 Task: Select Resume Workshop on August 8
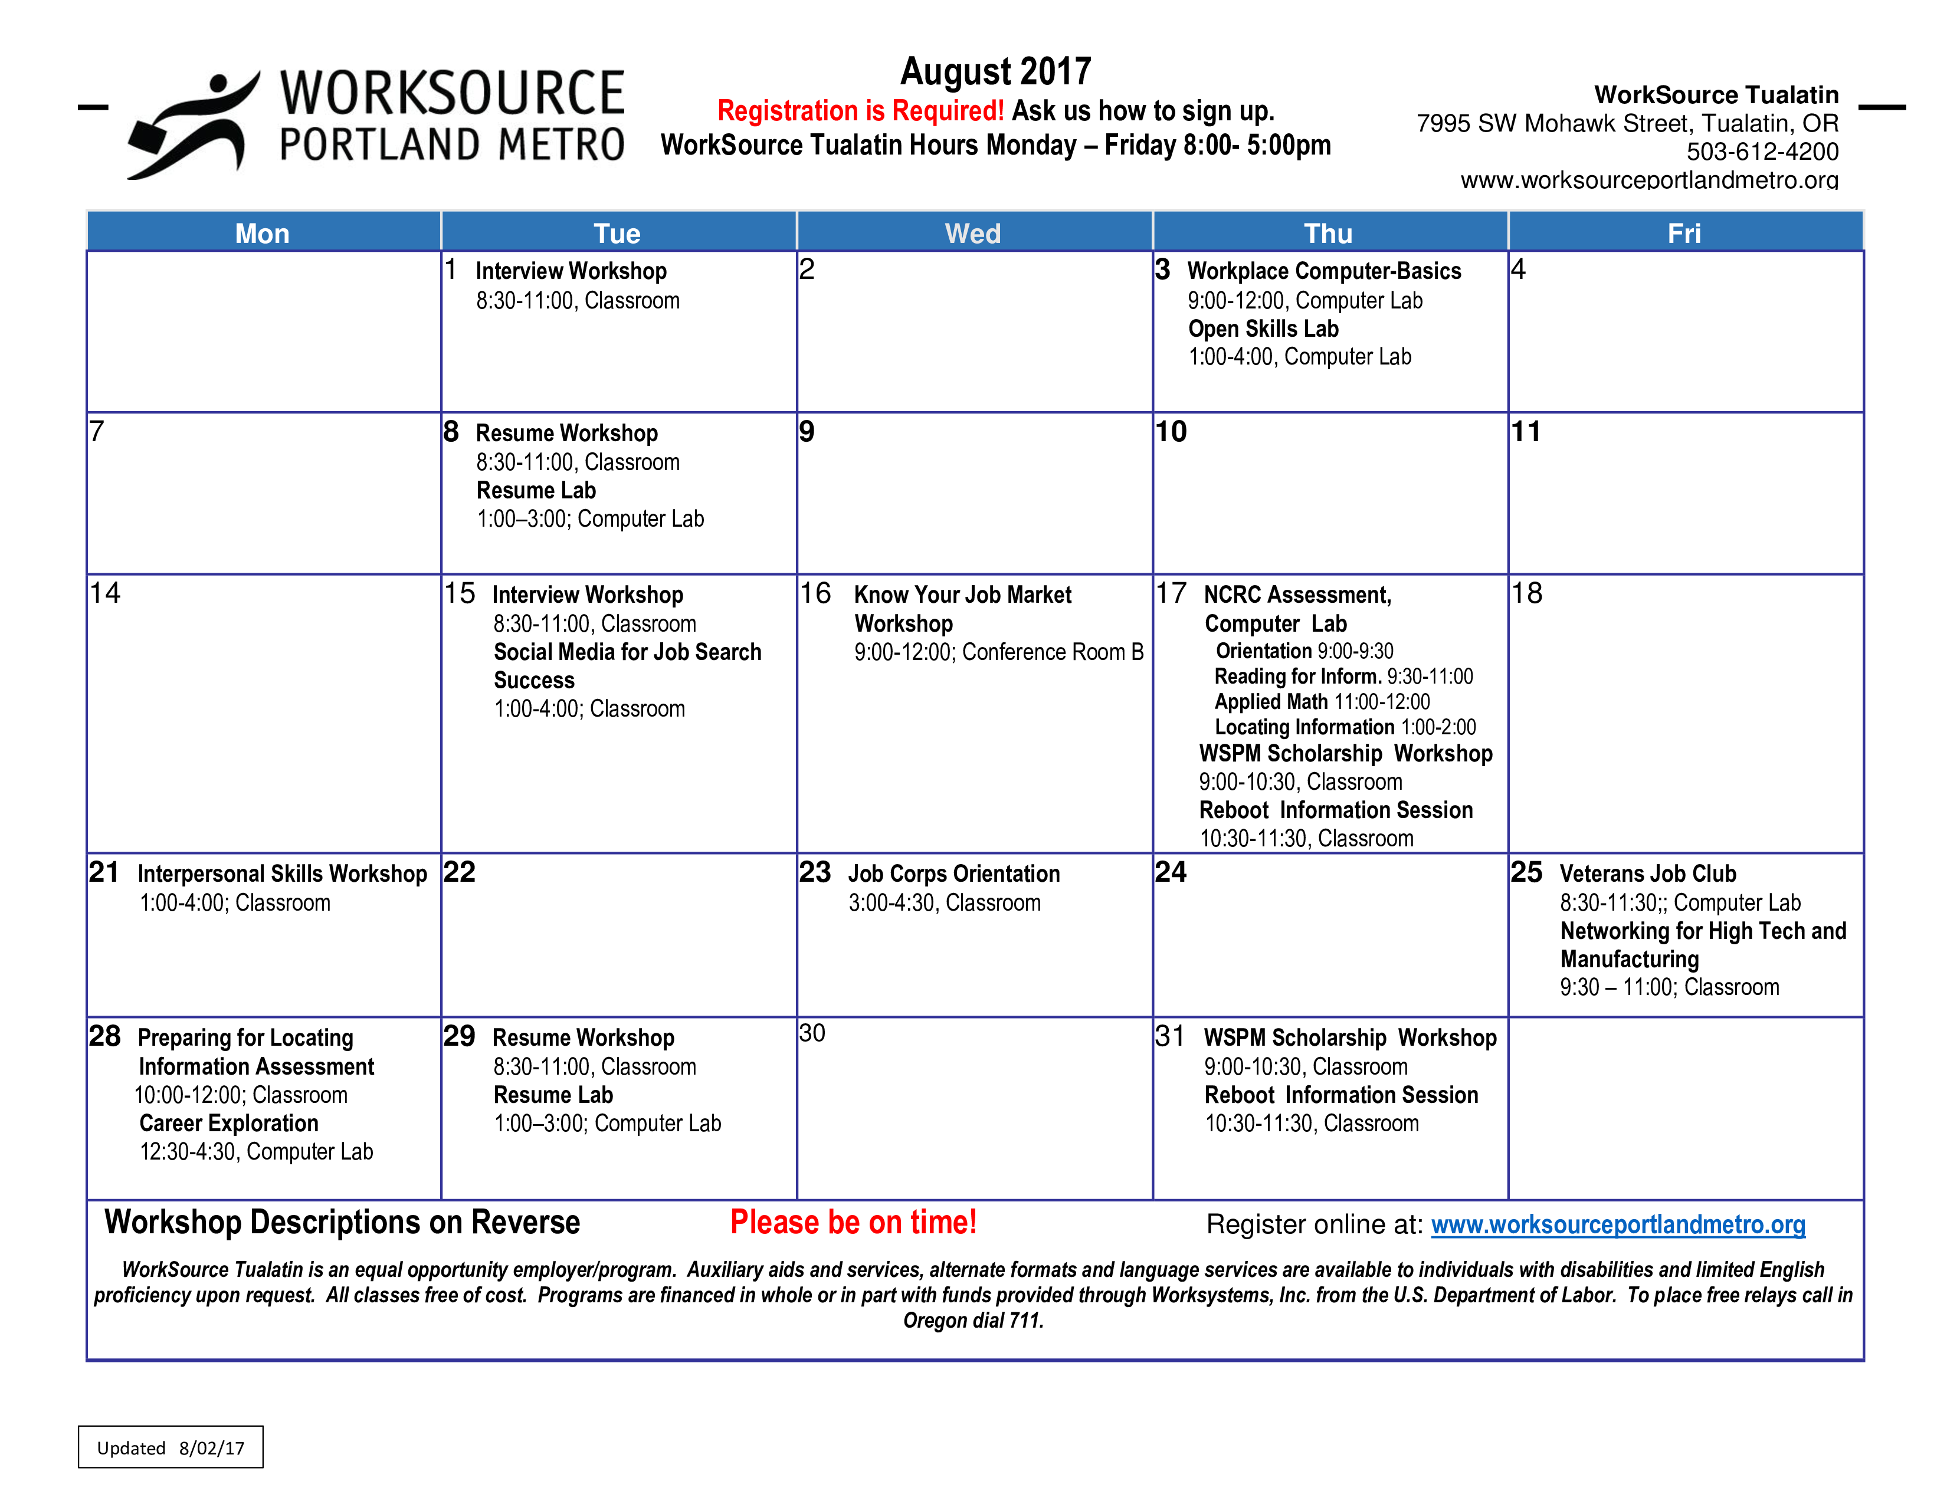[x=566, y=433]
